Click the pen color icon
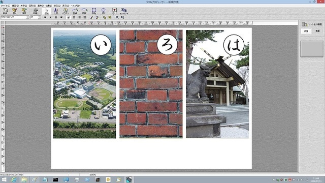The width and height of the screenshot is (325, 183). (91, 17)
